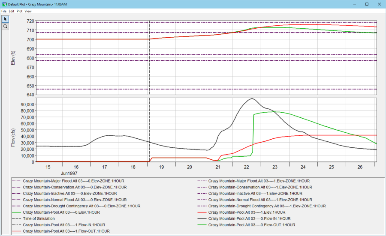Viewport: 386px width, 236px height.
Task: Select legend entry Pool Alt 03----0 Flow-IN
Action: (244, 218)
